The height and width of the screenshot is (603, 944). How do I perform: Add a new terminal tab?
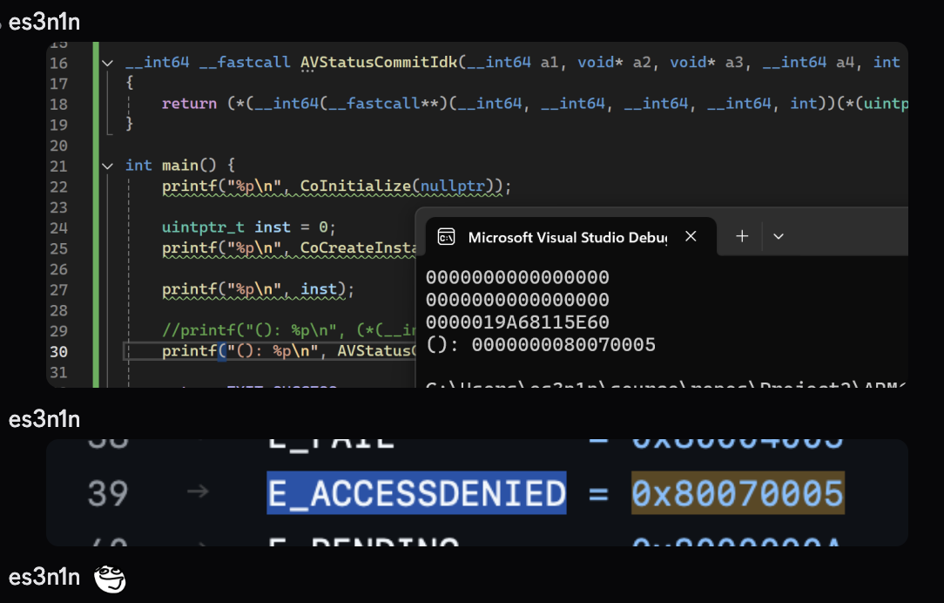(x=742, y=236)
